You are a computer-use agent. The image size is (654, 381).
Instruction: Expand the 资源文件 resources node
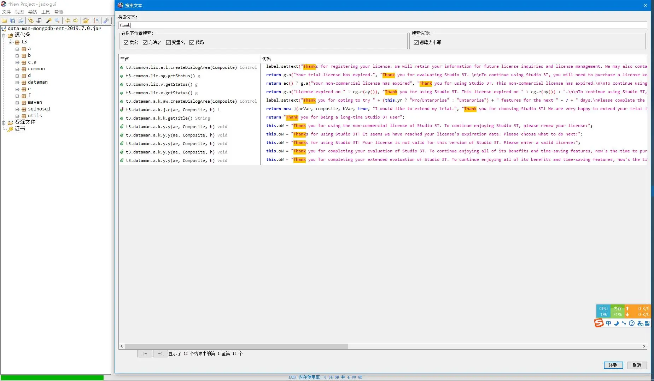pos(4,122)
